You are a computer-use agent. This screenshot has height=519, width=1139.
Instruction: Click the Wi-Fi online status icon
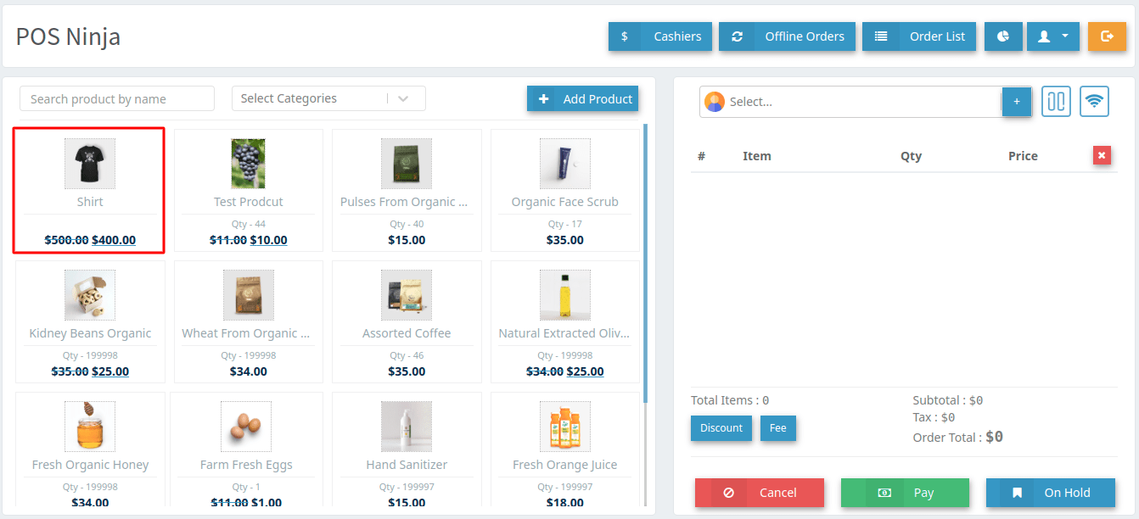tap(1095, 102)
